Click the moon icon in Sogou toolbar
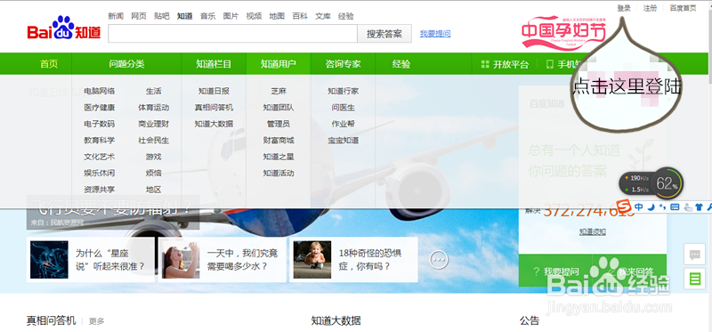The image size is (712, 332). (651, 207)
